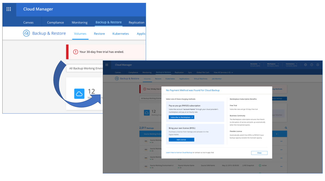The image size is (325, 181).
Task: Click the Add License button
Action: [x=181, y=140]
